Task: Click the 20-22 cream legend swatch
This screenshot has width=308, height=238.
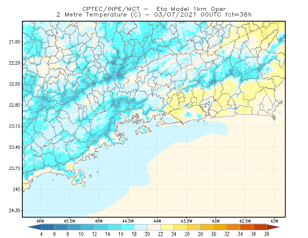Action: point(154,227)
